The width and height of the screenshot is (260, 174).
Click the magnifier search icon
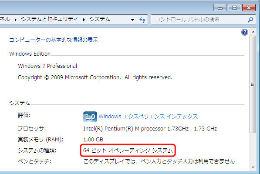(x=250, y=20)
